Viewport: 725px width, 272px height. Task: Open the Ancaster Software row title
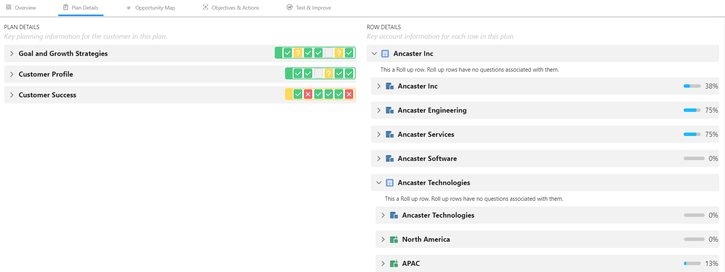[427, 159]
